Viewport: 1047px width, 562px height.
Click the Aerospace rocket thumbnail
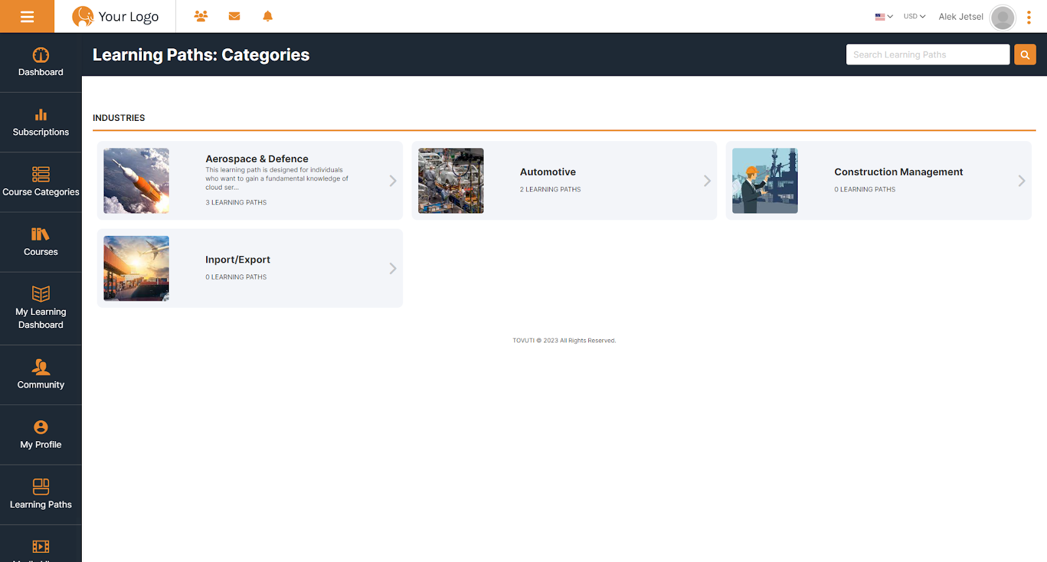pos(136,181)
